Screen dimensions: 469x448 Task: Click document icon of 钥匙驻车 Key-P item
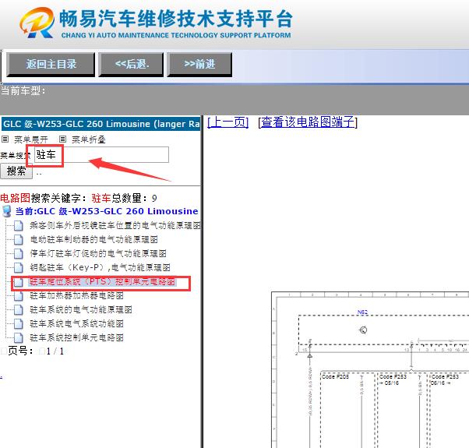pos(19,268)
